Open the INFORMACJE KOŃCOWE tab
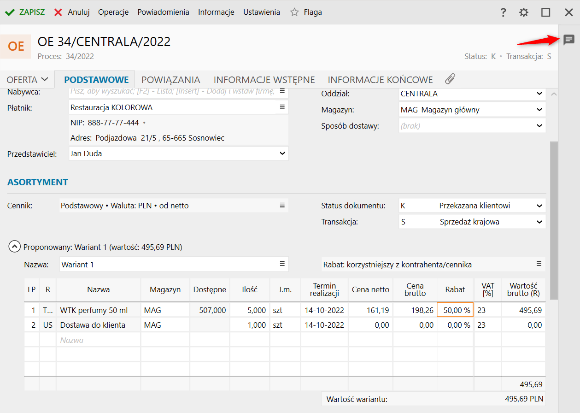Image resolution: width=580 pixels, height=413 pixels. 380,80
